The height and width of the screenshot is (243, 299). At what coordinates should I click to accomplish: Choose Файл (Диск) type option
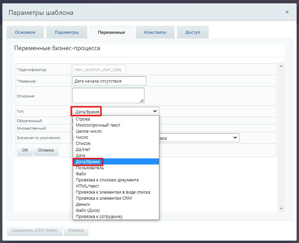click(x=88, y=211)
